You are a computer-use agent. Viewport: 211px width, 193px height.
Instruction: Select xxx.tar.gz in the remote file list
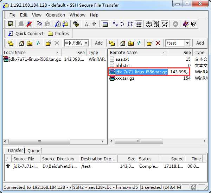pos(125,78)
